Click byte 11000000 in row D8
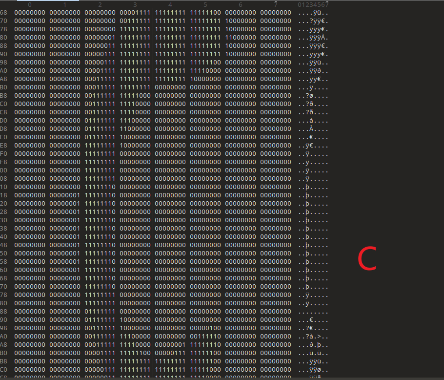Screen dimensions: 444x380 coord(135,128)
